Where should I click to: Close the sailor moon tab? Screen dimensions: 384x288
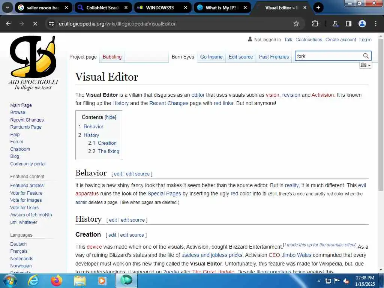(66, 7)
